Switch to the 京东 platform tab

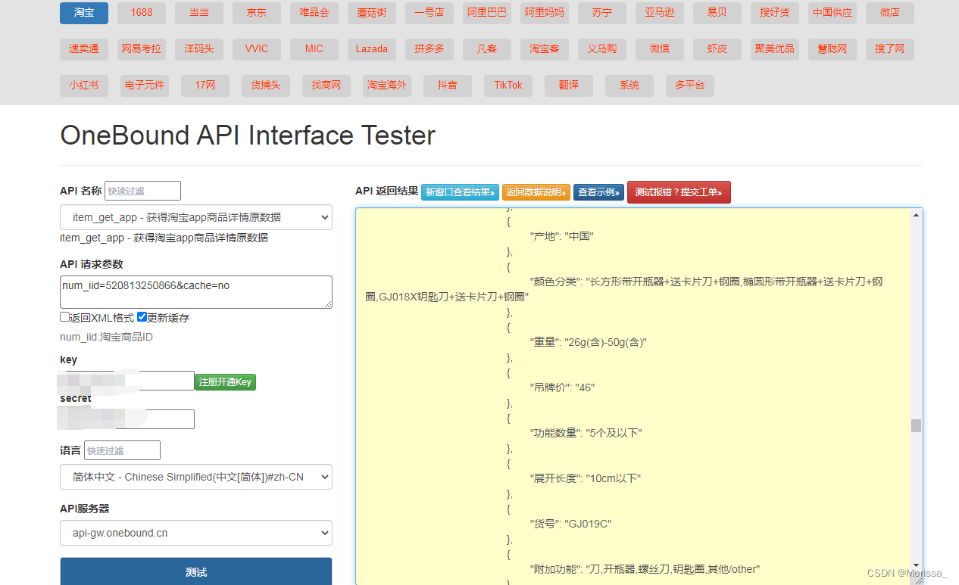257,13
